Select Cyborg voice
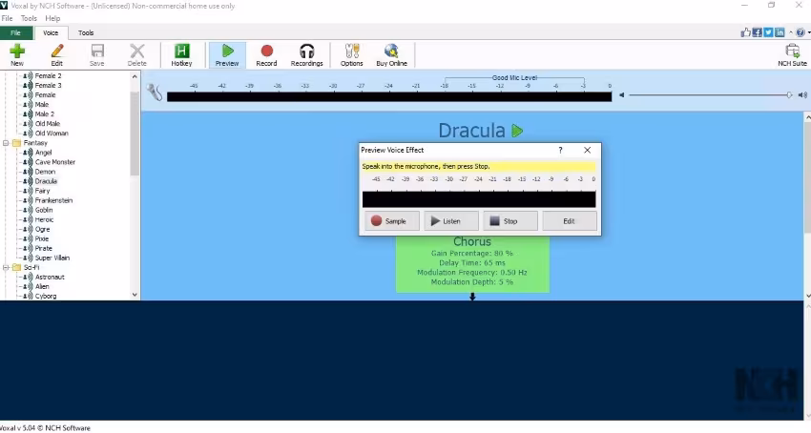The width and height of the screenshot is (811, 433). coord(46,297)
